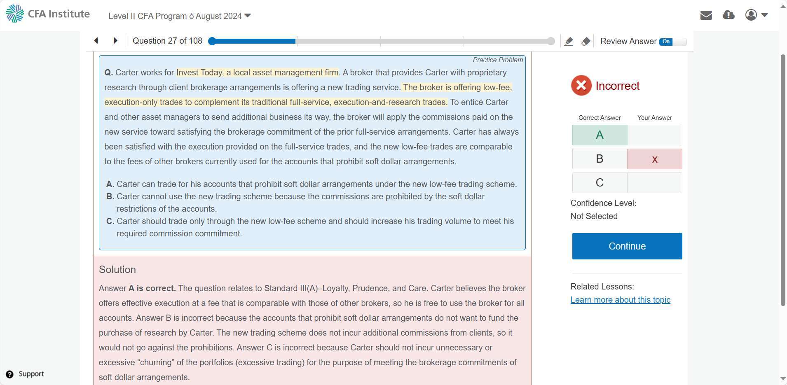
Task: Select the eraser tool
Action: [586, 42]
